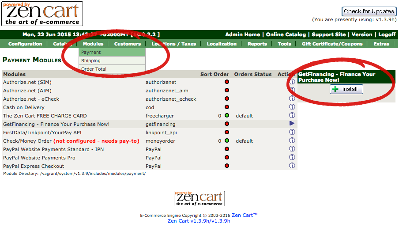Click Zen Cart v1.3.9h/v1.3.9h footer link

[x=199, y=221]
